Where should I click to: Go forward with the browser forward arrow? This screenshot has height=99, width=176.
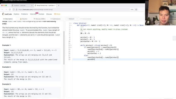(6, 10)
